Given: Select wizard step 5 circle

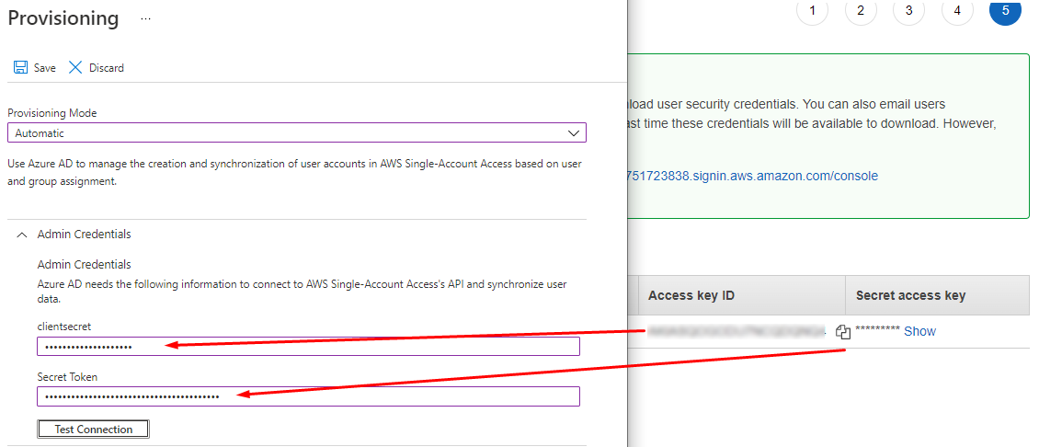Looking at the screenshot, I should 1005,11.
